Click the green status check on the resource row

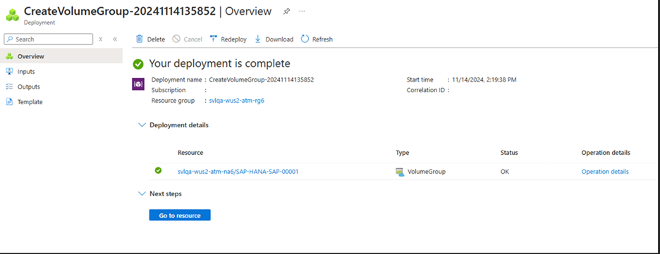[x=158, y=170]
